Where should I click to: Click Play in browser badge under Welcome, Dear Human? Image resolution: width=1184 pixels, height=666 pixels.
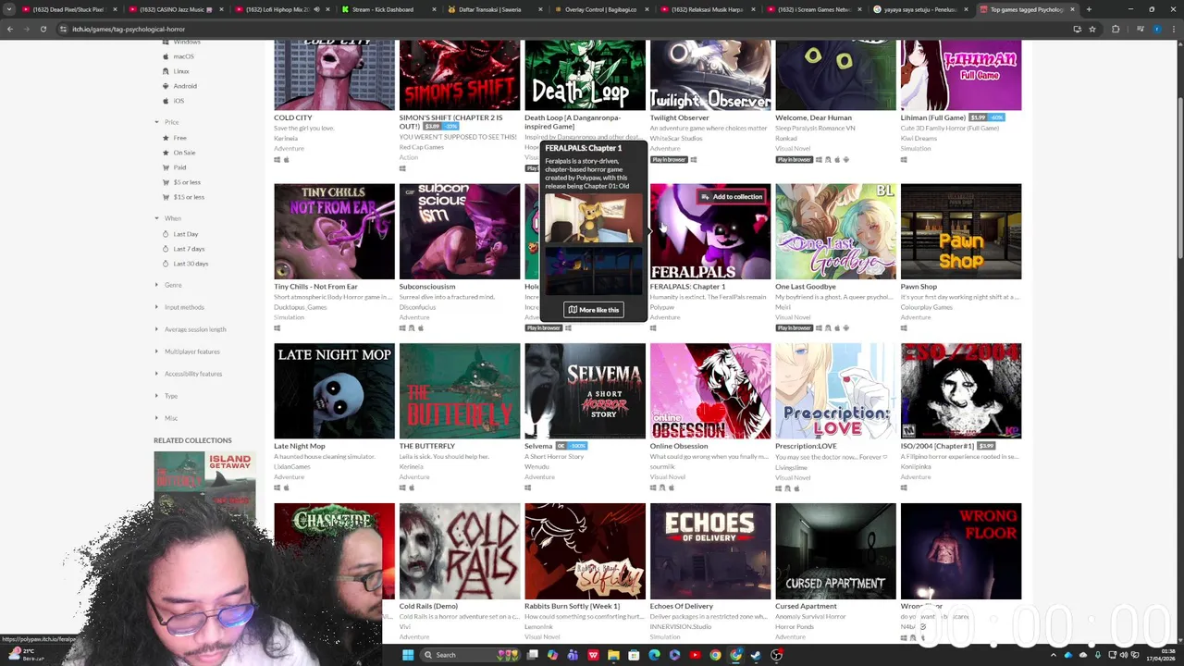794,159
